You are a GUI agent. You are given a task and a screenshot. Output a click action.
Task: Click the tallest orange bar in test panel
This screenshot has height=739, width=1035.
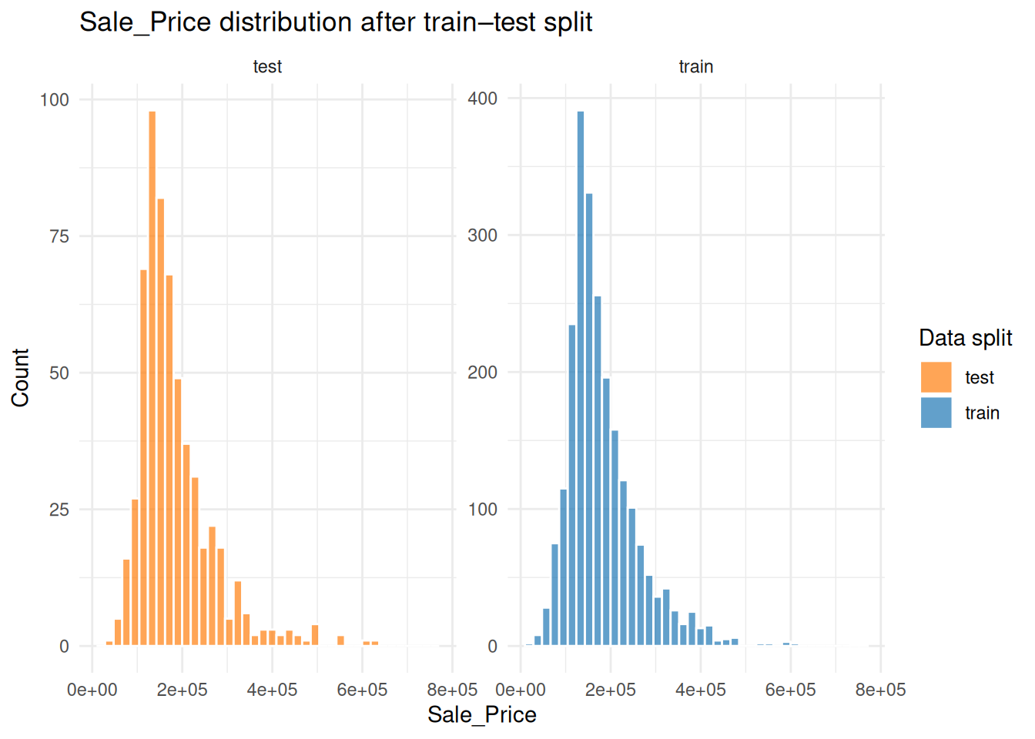tap(152, 377)
